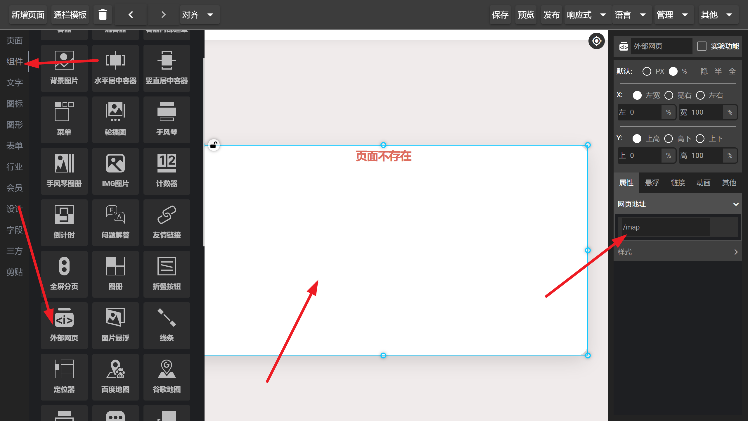Choose the 左右 X positioning radio
The height and width of the screenshot is (421, 748).
(700, 95)
